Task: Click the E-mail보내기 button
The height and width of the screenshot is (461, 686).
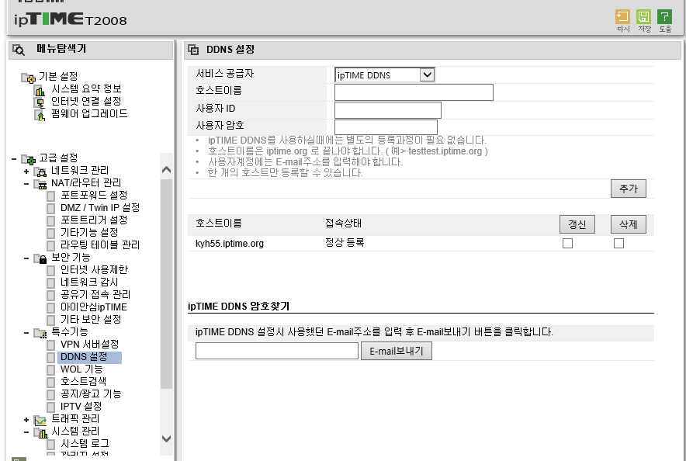Action: coord(397,351)
